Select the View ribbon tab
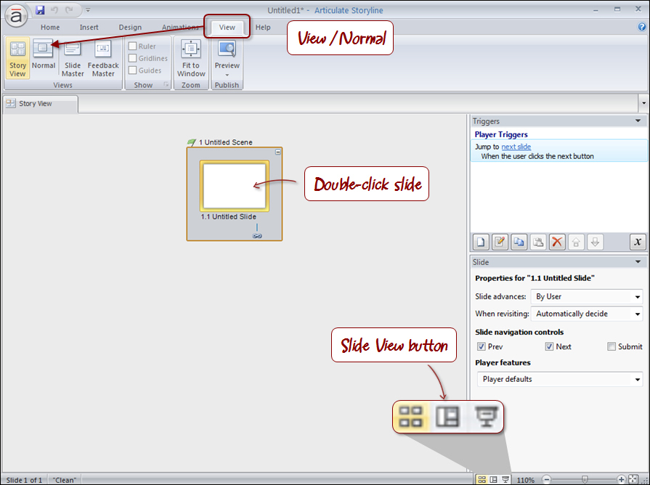This screenshot has height=485, width=650. pos(227,28)
